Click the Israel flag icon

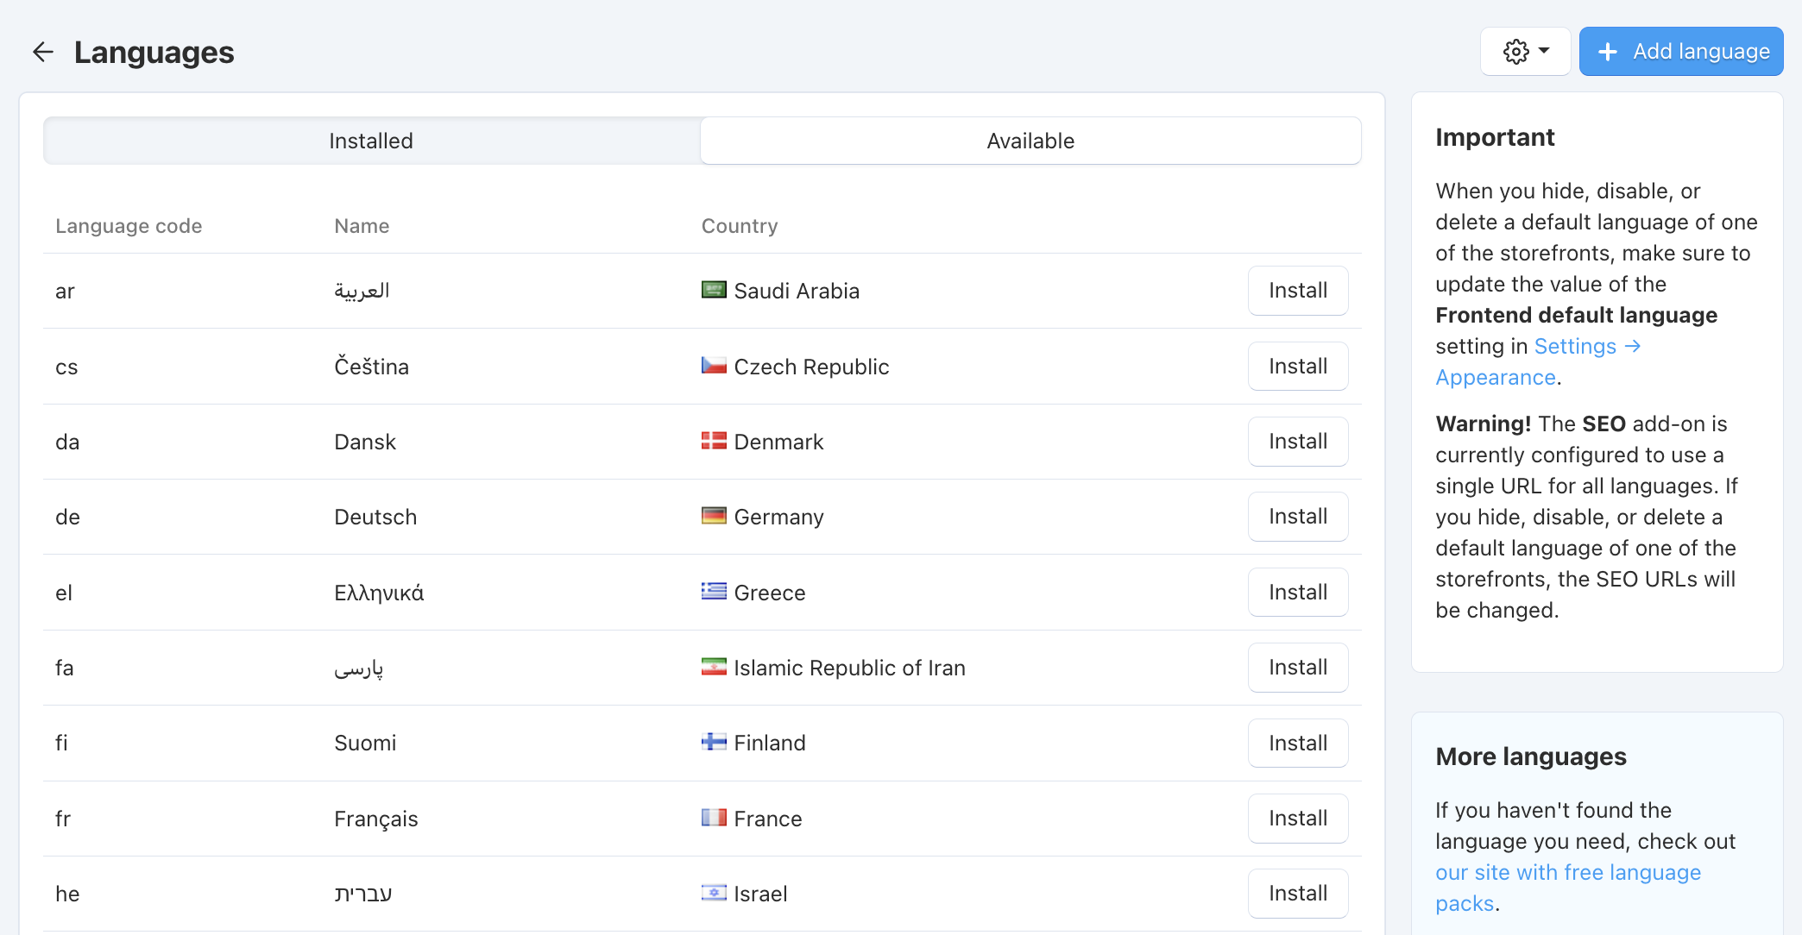click(714, 893)
